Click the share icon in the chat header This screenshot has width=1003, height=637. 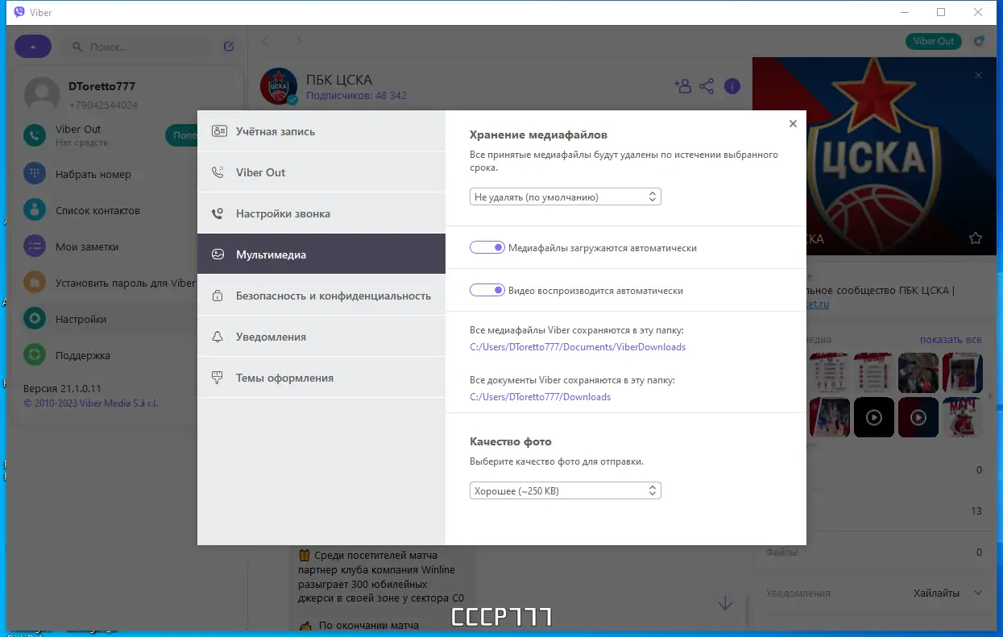click(x=707, y=86)
